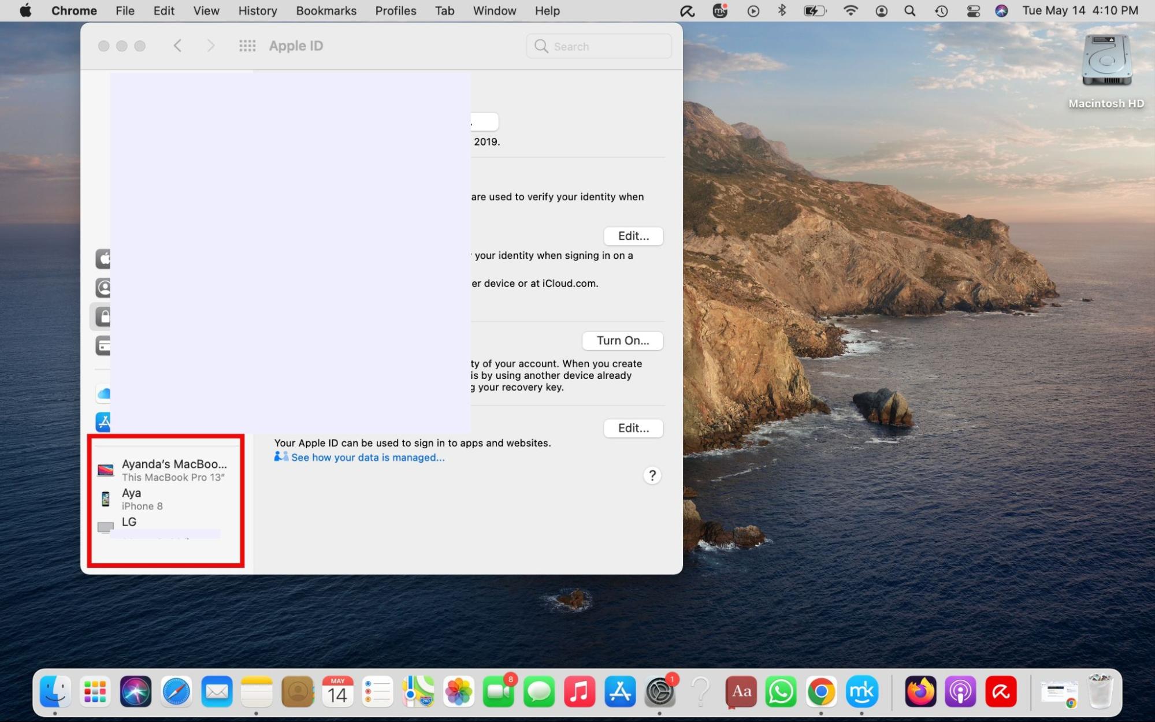Open Safari from the Dock
The height and width of the screenshot is (722, 1155).
pos(176,691)
